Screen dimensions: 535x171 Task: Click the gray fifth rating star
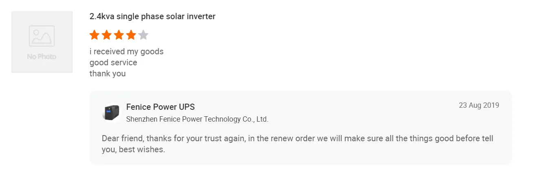tap(143, 35)
